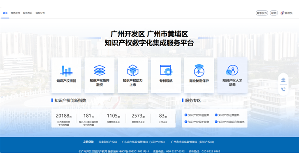This screenshot has width=299, height=154.
Task: Open the 知识产权托管 card label
Action: [x=66, y=81]
